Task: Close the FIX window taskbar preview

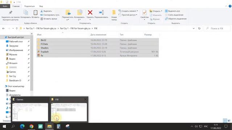Action: point(86,99)
